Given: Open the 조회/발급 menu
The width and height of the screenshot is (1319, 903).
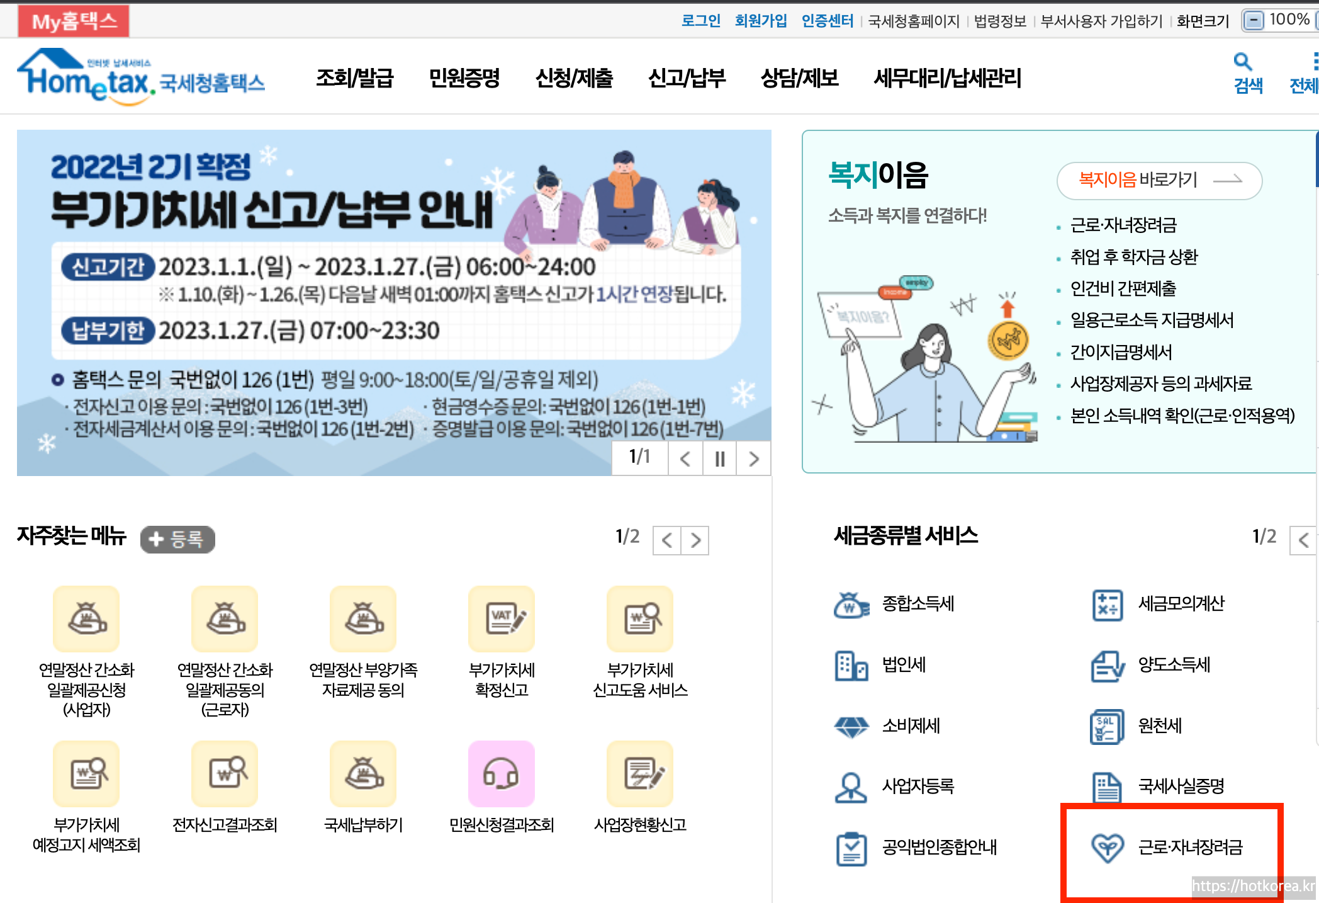Looking at the screenshot, I should point(354,78).
